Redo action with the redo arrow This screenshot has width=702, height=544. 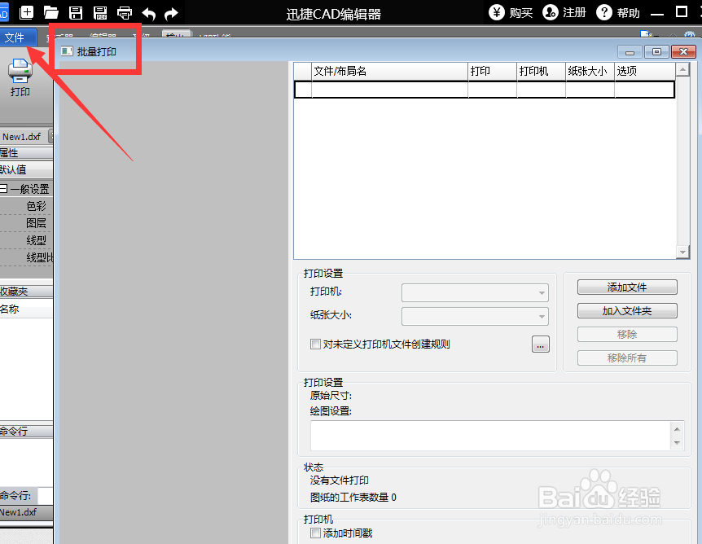(x=171, y=14)
